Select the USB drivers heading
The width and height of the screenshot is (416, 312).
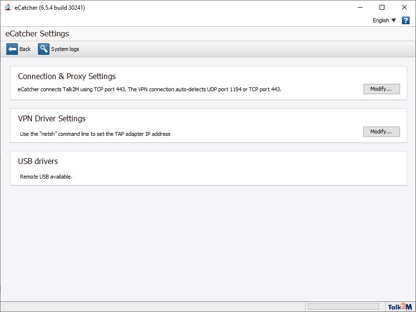point(38,161)
